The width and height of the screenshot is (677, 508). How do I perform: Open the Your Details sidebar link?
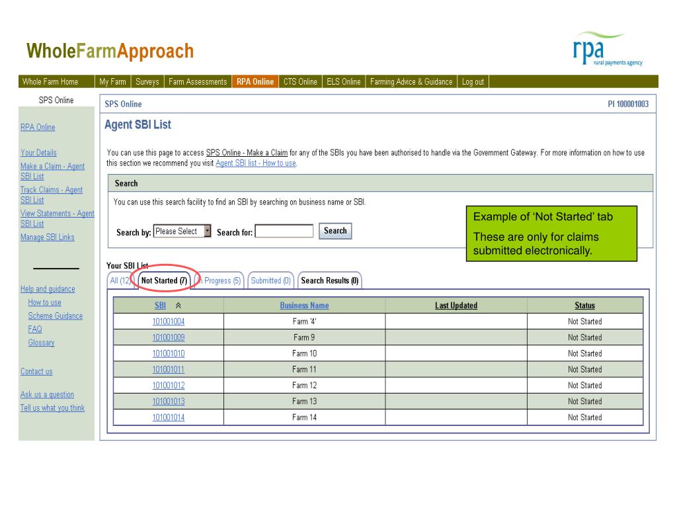pyautogui.click(x=38, y=153)
